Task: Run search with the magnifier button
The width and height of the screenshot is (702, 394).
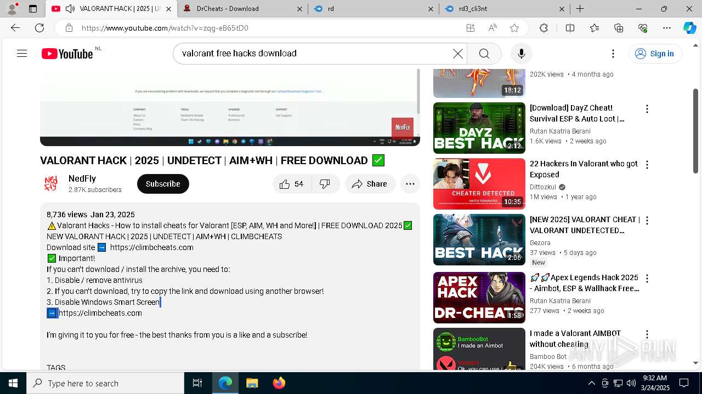Action: (484, 53)
